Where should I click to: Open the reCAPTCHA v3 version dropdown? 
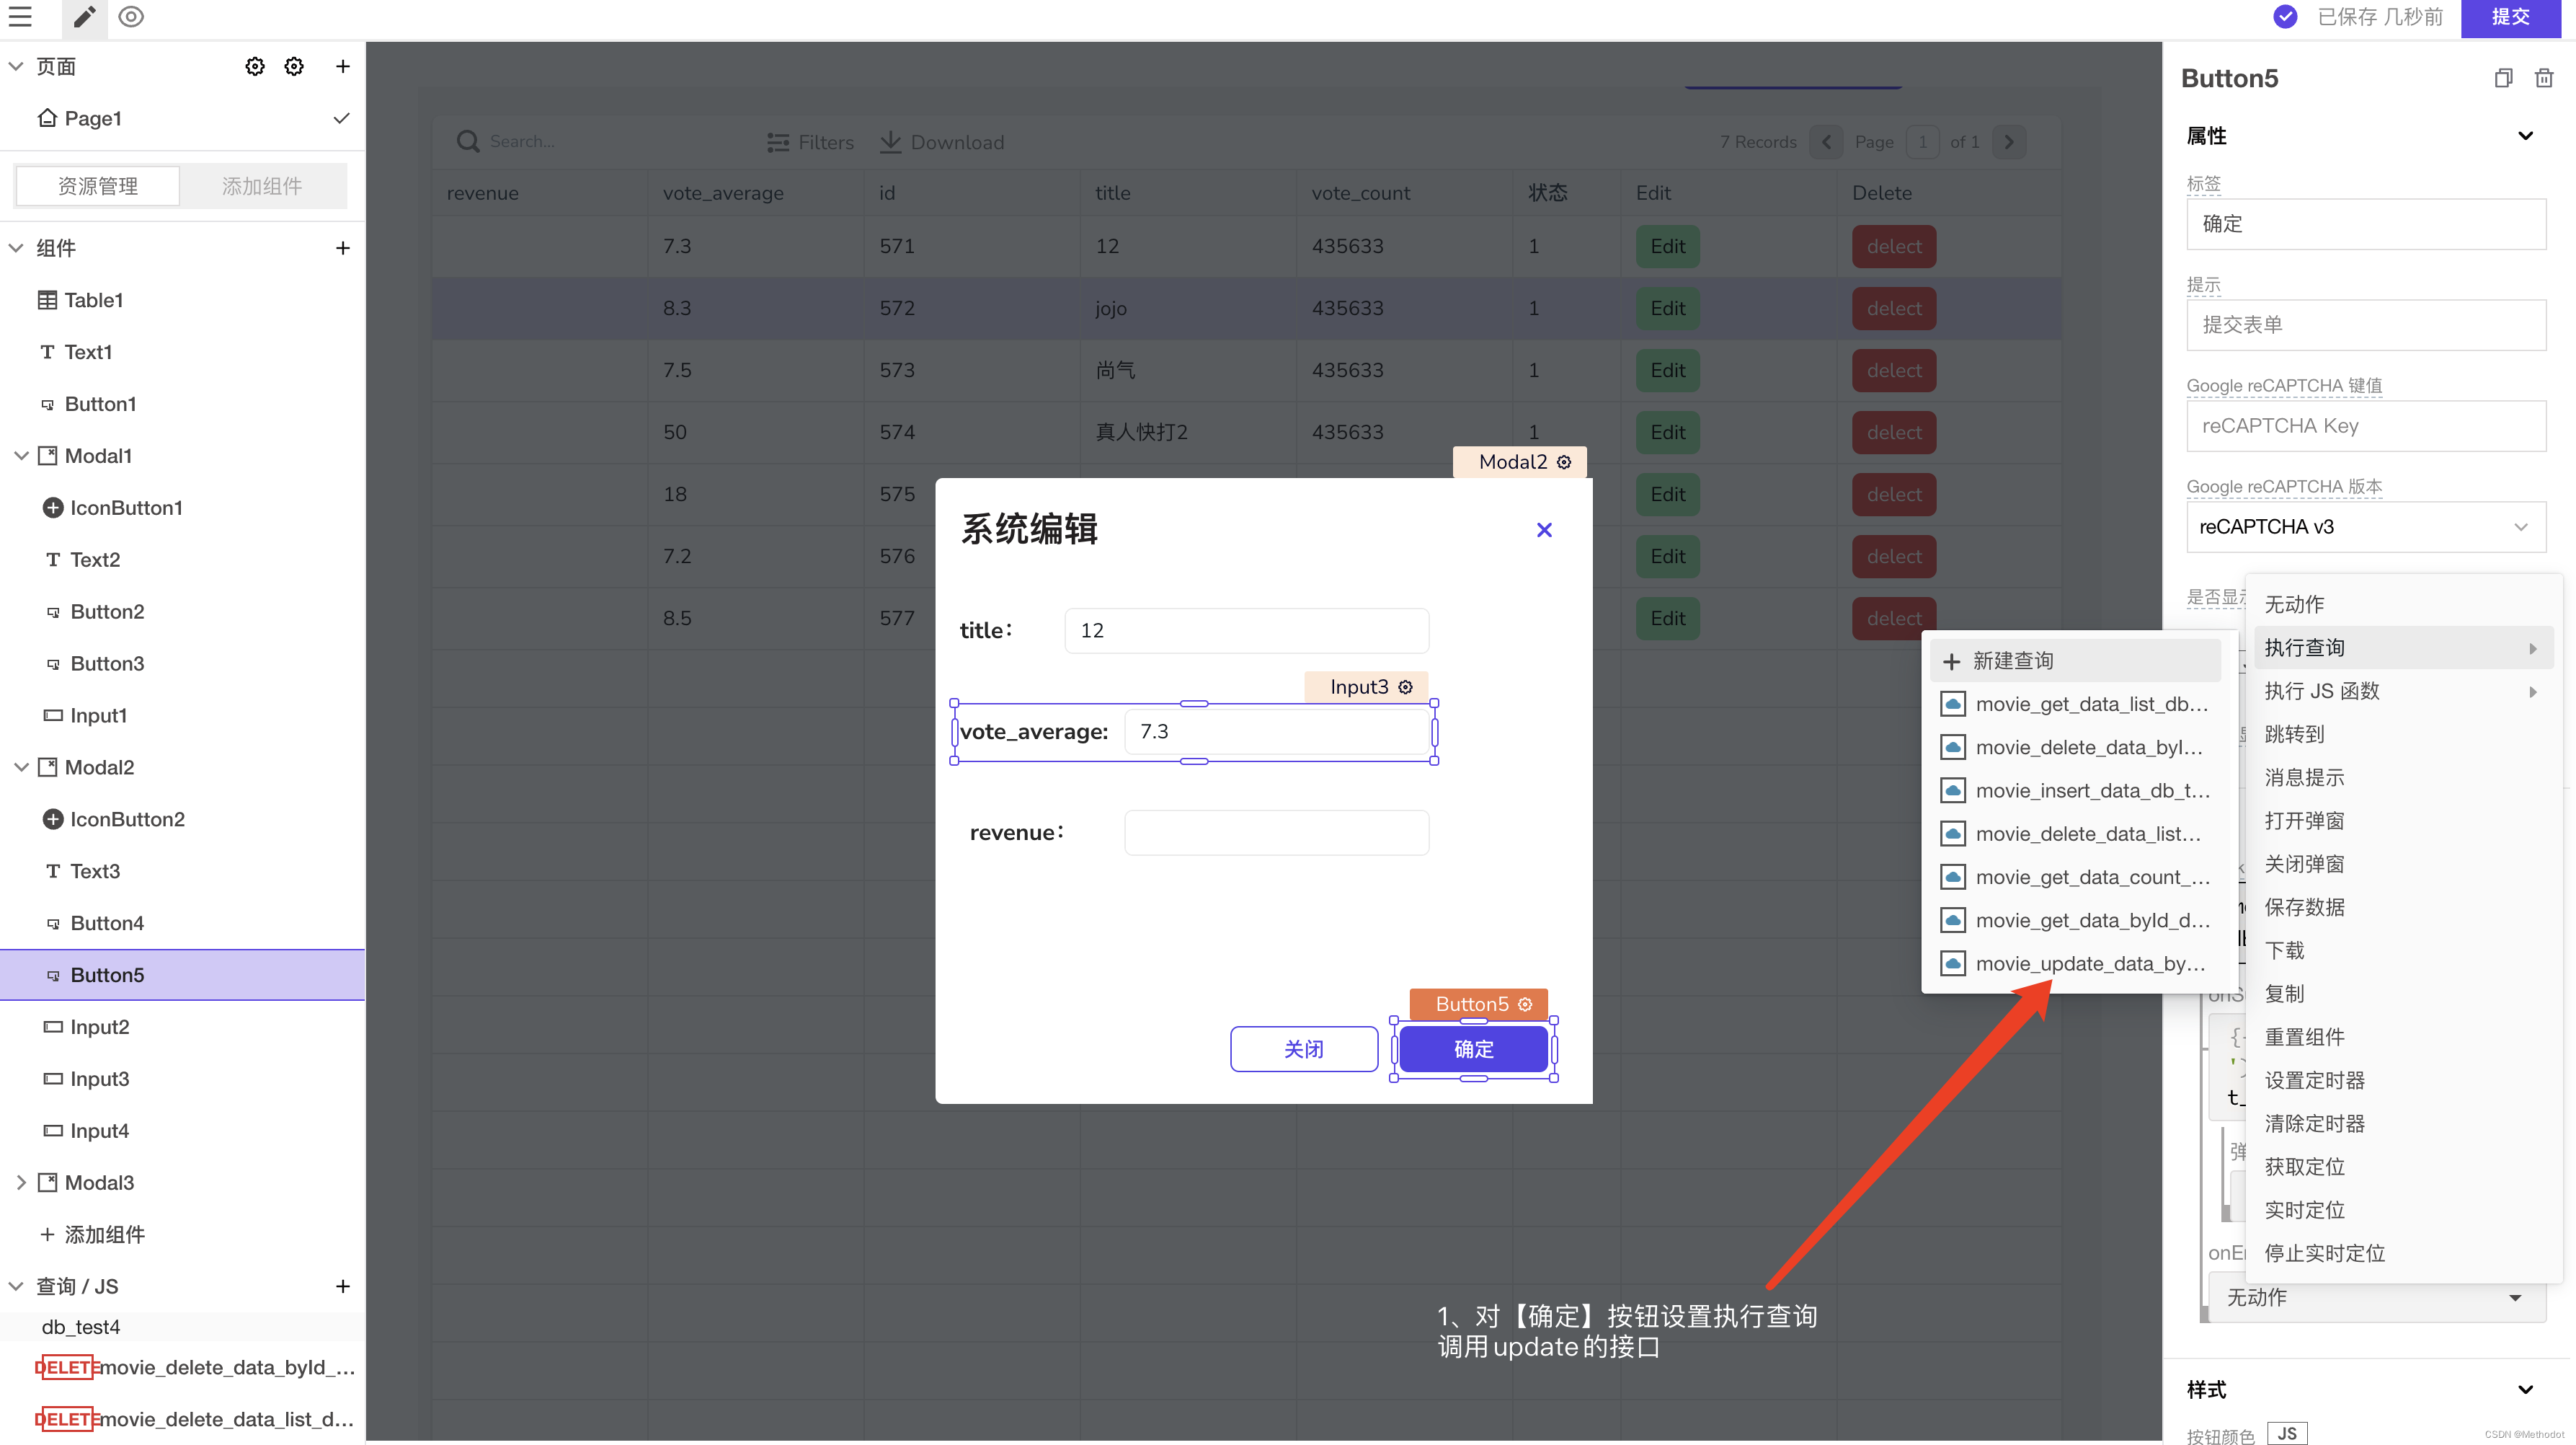pyautogui.click(x=2365, y=527)
